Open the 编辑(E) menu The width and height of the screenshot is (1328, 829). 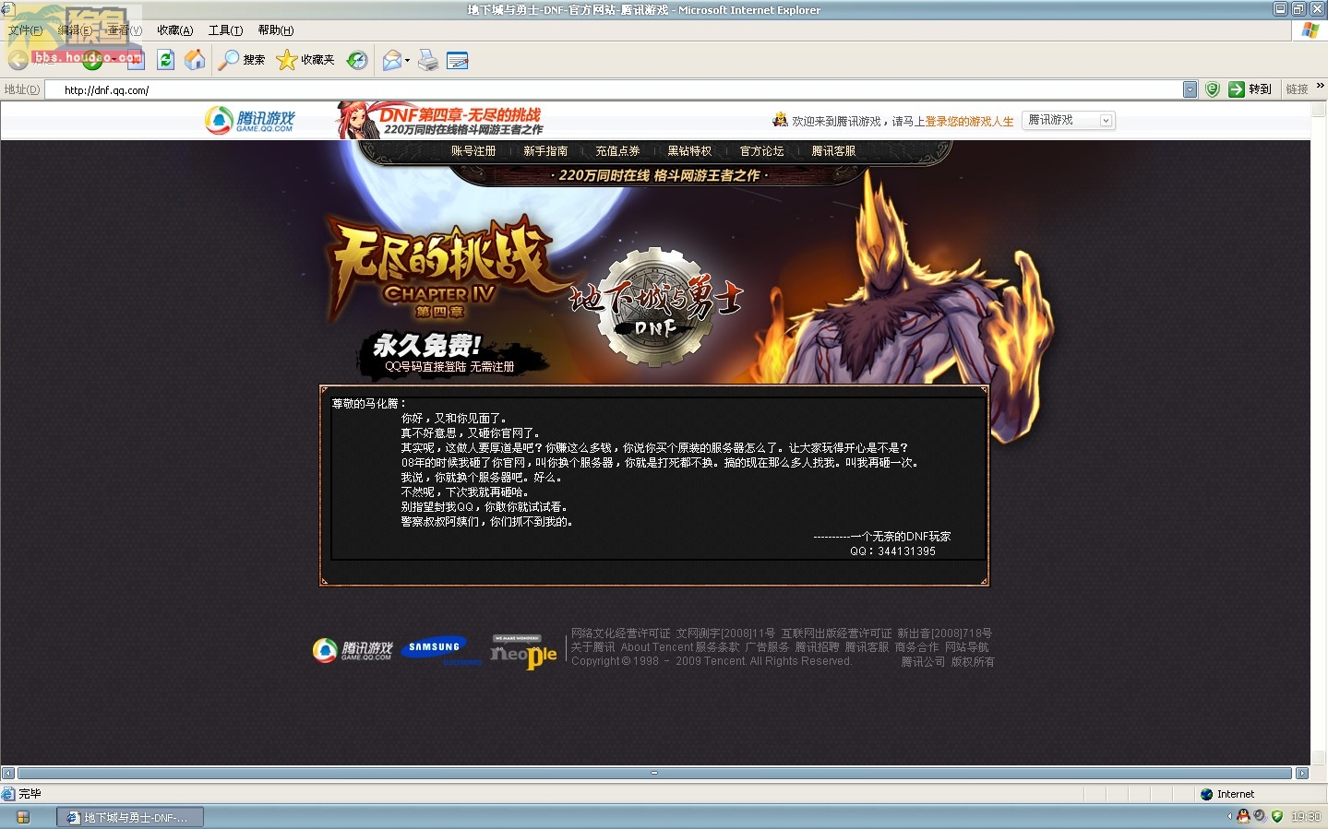tap(75, 30)
